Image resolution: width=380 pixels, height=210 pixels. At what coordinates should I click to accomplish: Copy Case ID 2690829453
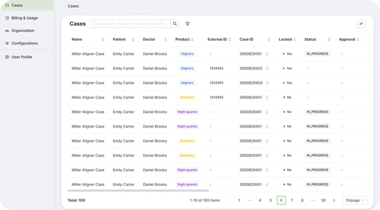point(268,83)
